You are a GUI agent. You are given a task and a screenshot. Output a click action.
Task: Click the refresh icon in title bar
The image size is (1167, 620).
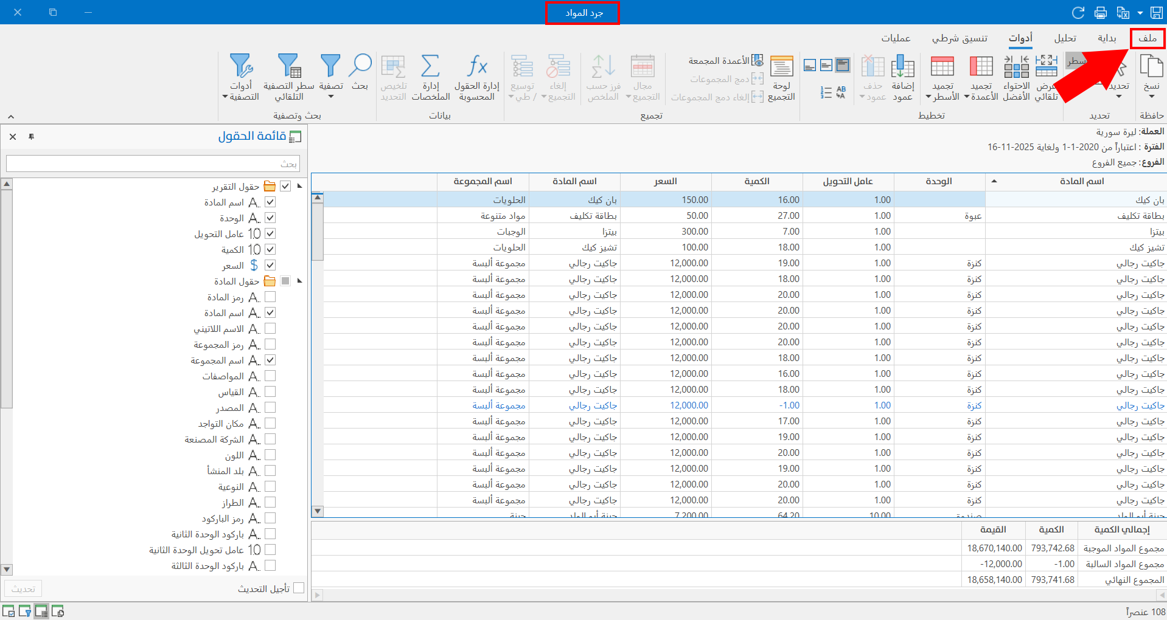pyautogui.click(x=1078, y=13)
